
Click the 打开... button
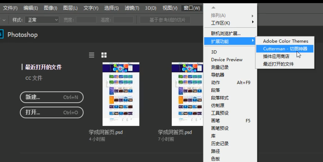pos(52,112)
